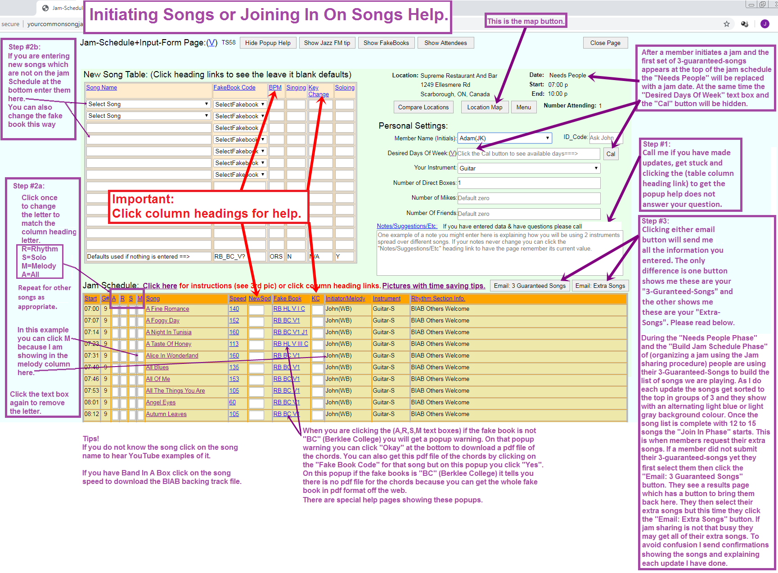Click the Menu button
Image resolution: width=778 pixels, height=573 pixels.
pos(524,107)
